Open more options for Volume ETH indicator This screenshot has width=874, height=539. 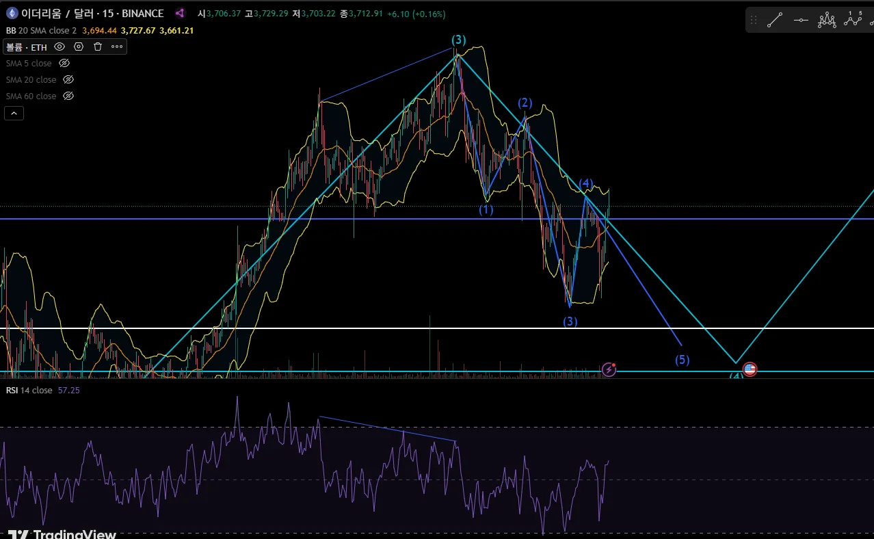[117, 47]
